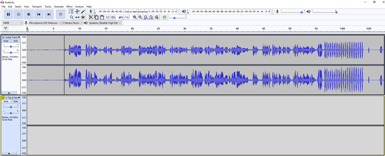Start recording with the red Record button
This screenshot has width=385, height=156.
[x=61, y=14]
